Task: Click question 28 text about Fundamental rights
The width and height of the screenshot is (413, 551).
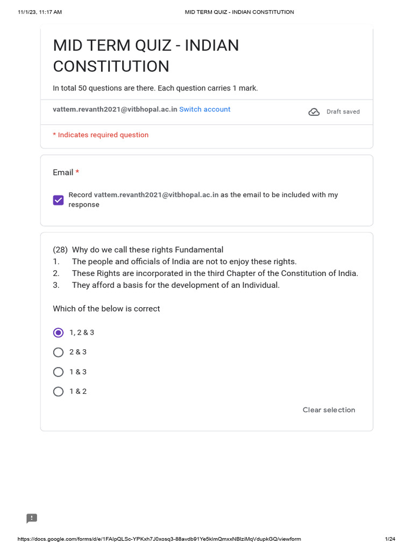Action: [x=138, y=250]
